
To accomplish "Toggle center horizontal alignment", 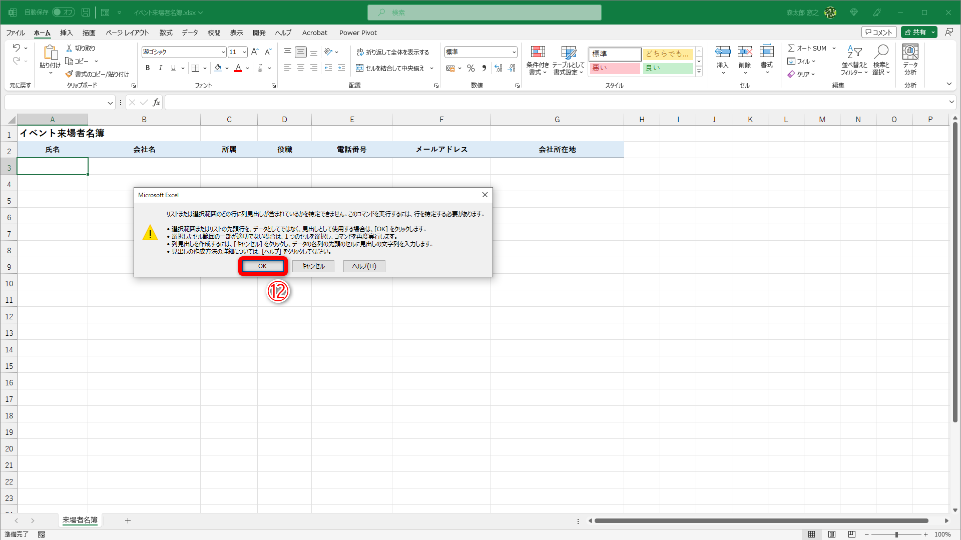I will point(301,68).
